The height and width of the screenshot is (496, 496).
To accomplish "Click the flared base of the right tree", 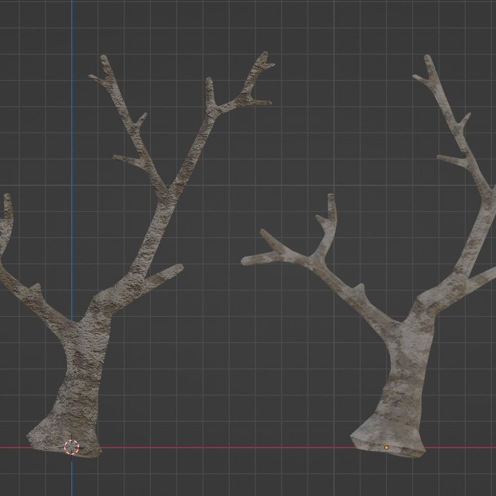I will [x=387, y=440].
